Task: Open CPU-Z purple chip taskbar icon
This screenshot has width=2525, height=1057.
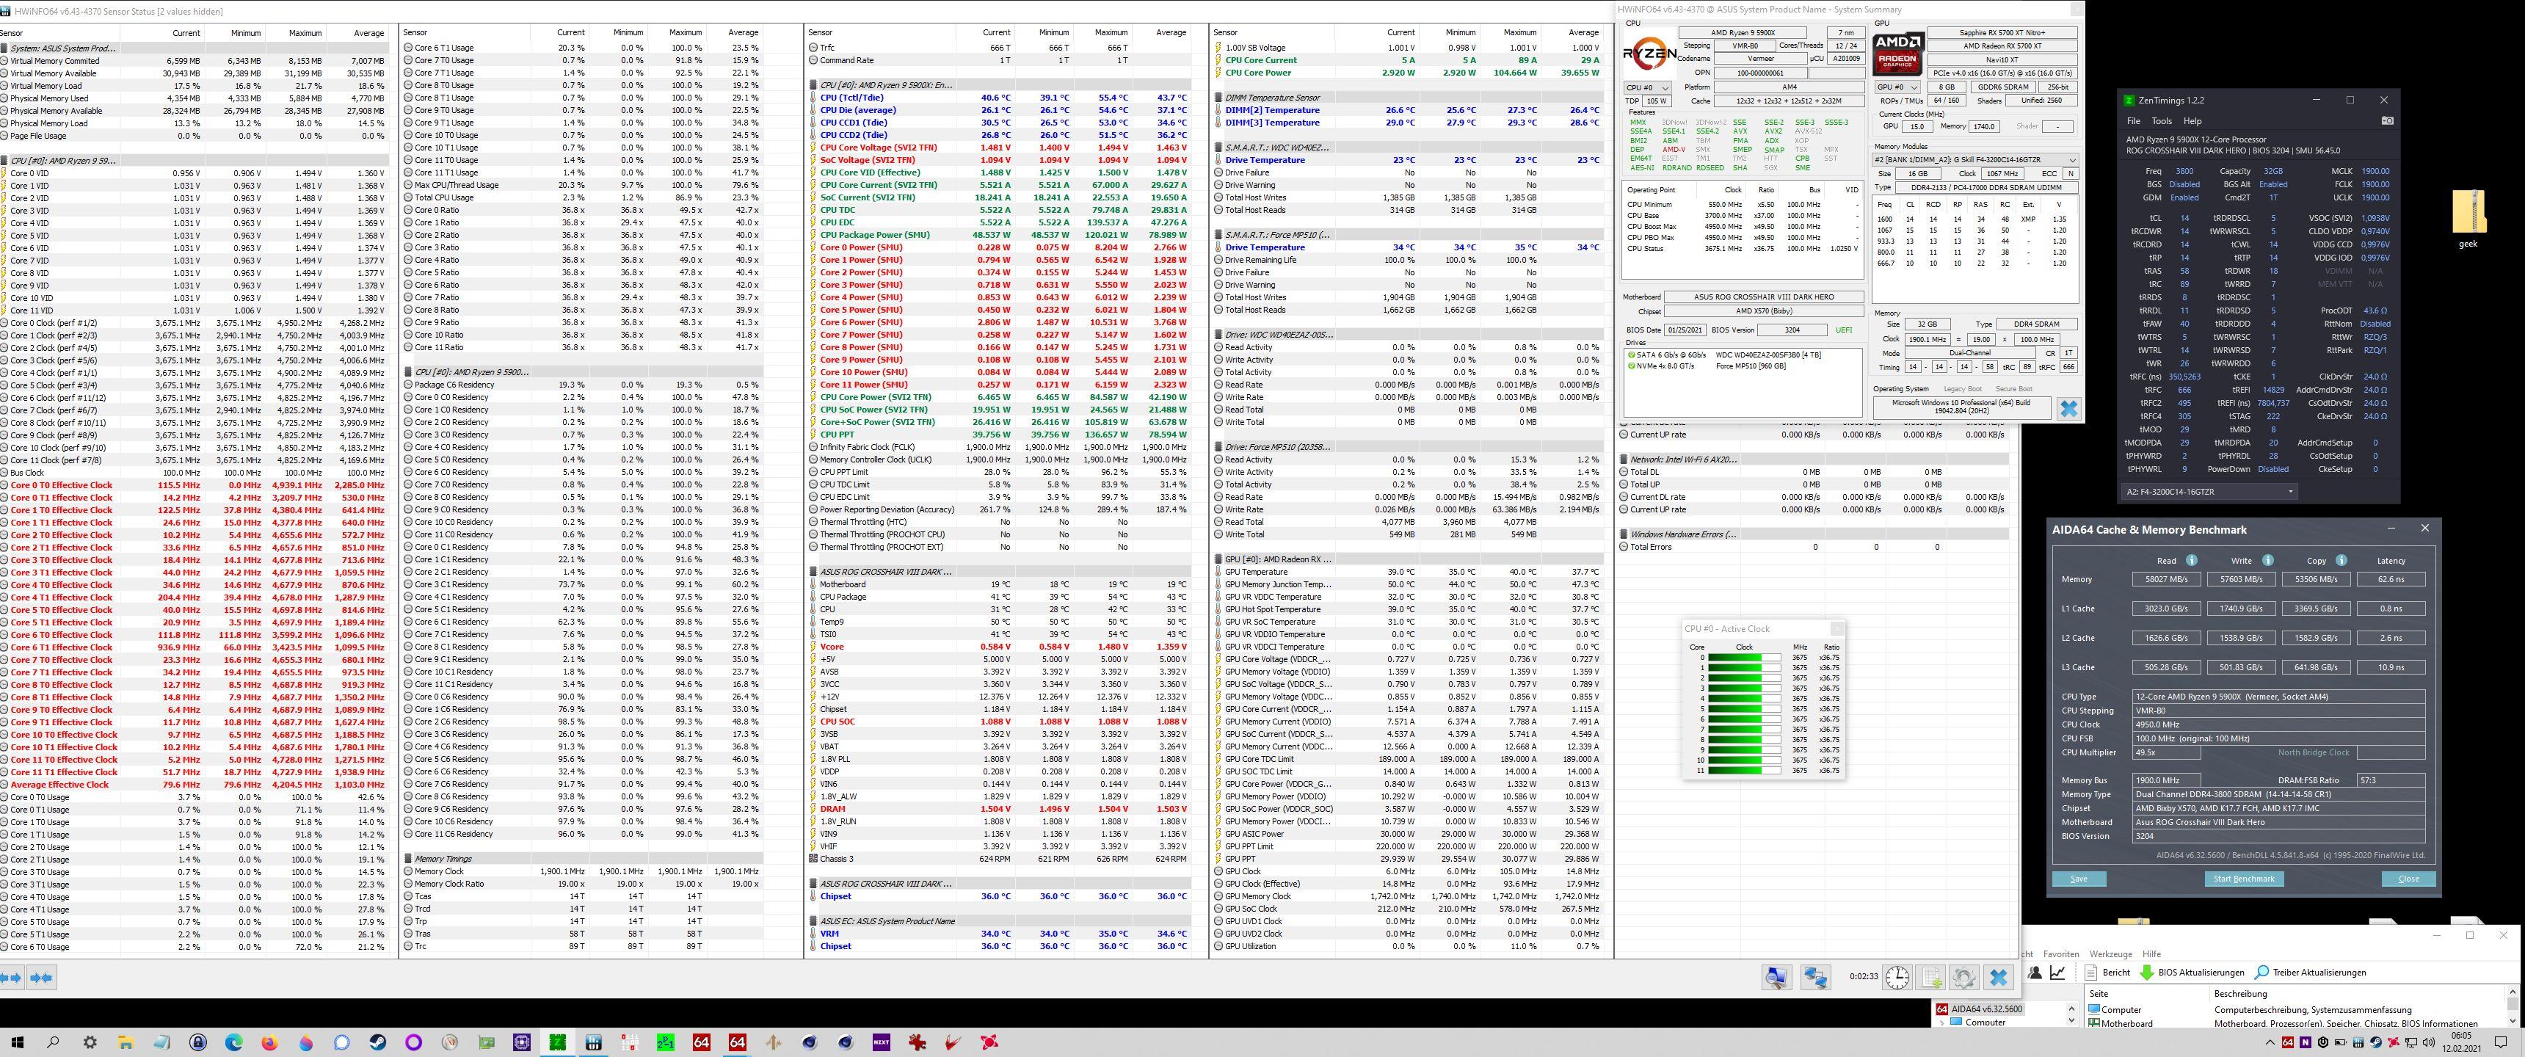Action: coord(521,1042)
